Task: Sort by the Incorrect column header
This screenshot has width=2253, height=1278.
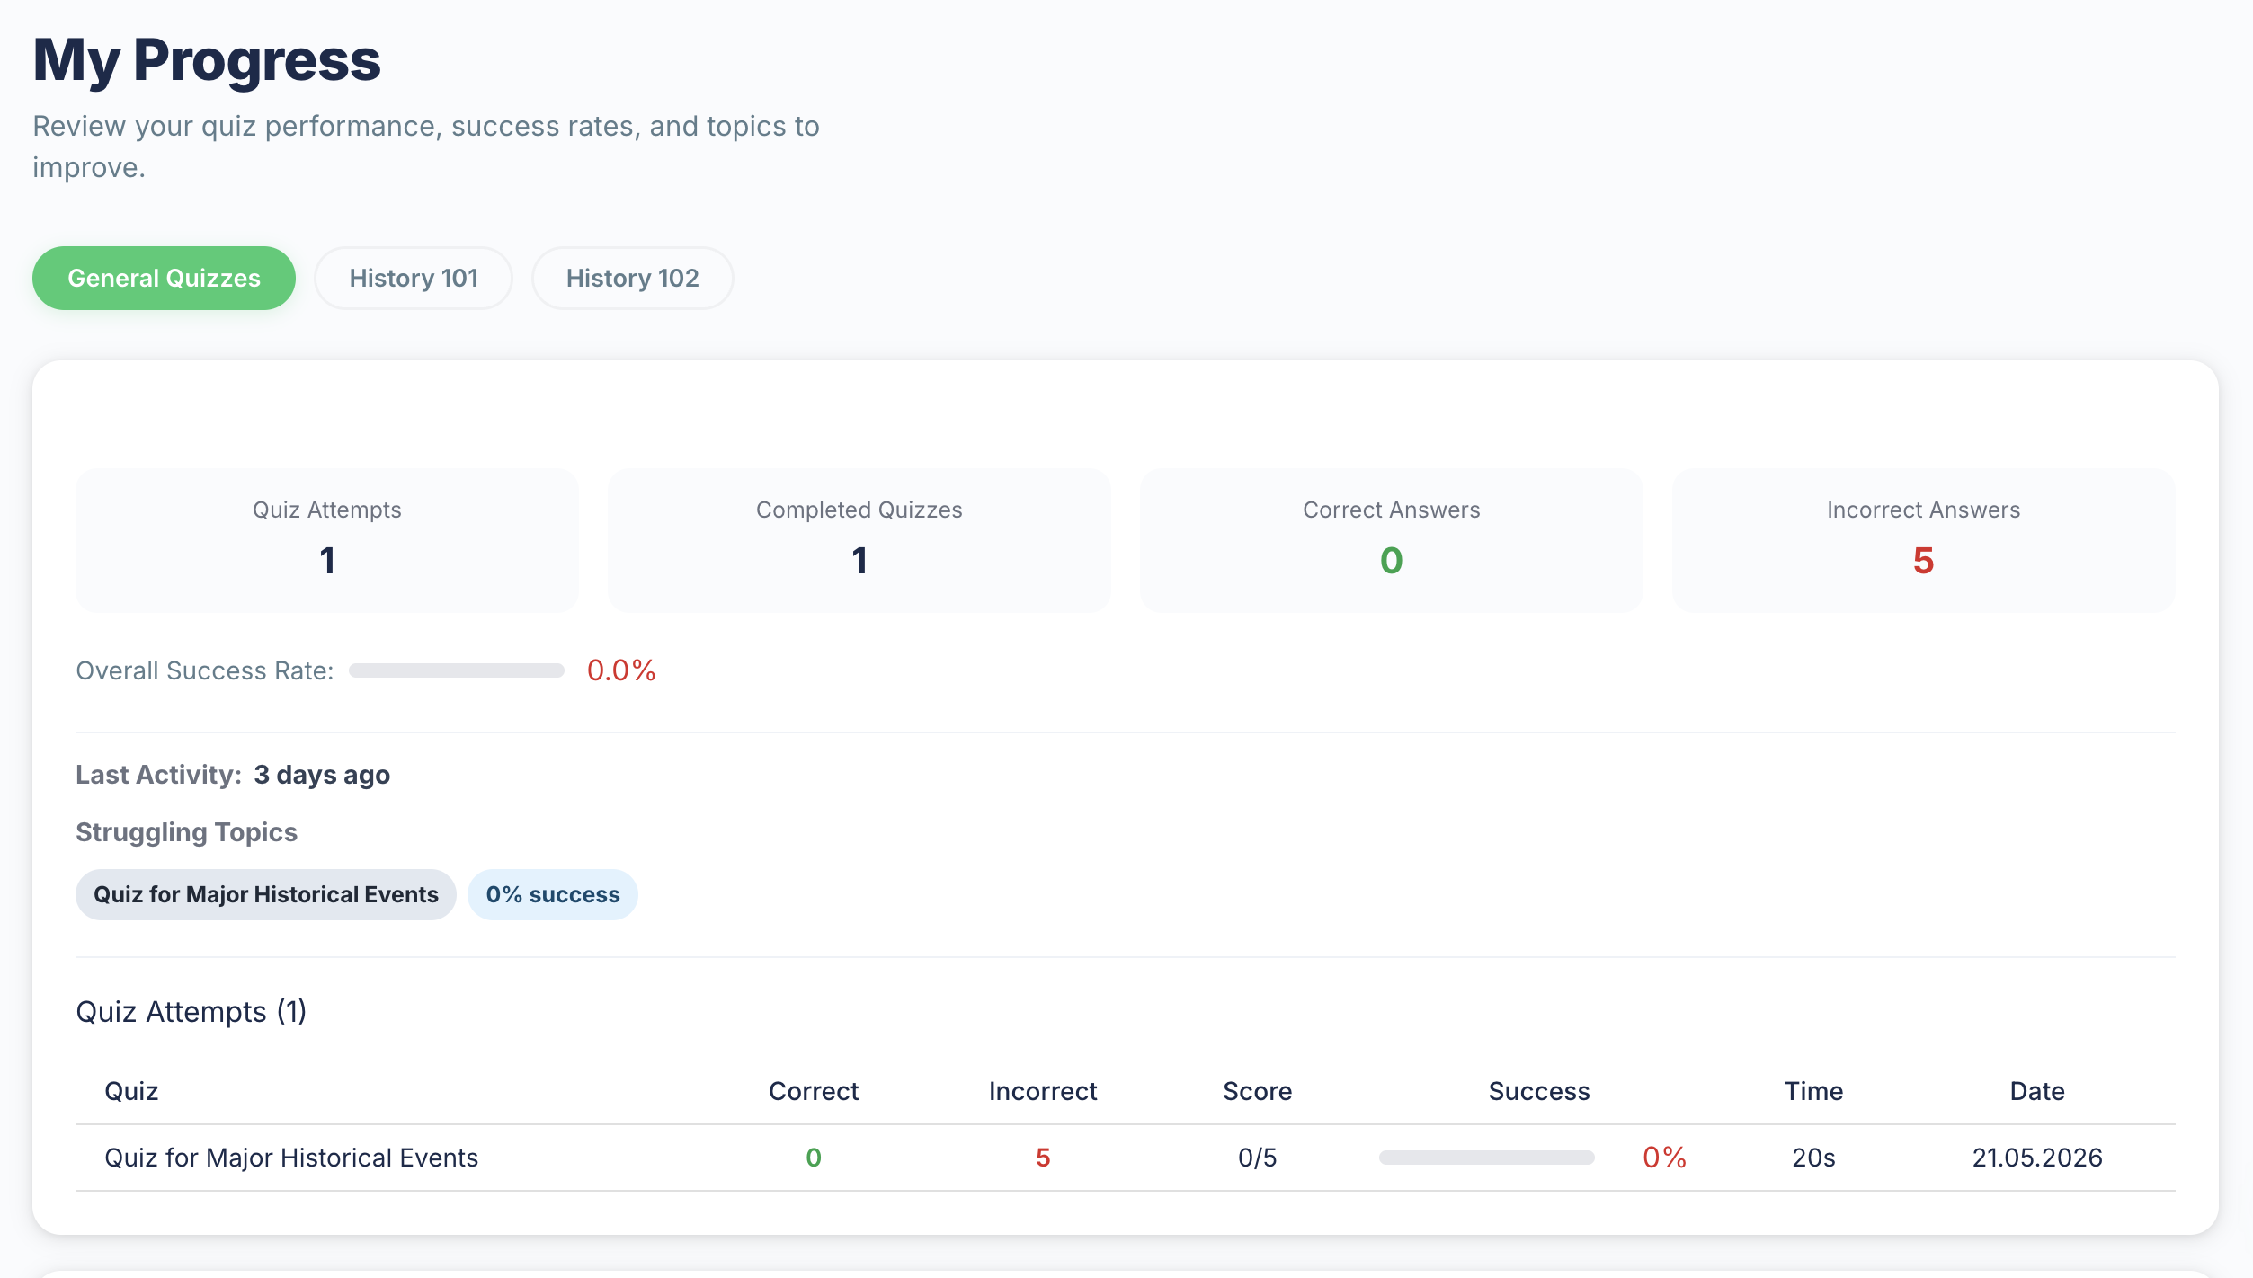Action: [1043, 1091]
